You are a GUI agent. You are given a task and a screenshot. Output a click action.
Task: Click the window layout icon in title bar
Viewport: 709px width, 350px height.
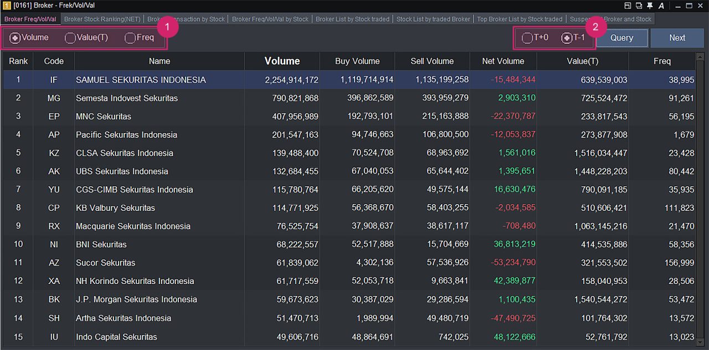coord(628,6)
